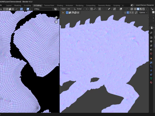Viewport: 155px width, 116px height.
Task: Toggle proportional editing
Action: click(x=100, y=9)
